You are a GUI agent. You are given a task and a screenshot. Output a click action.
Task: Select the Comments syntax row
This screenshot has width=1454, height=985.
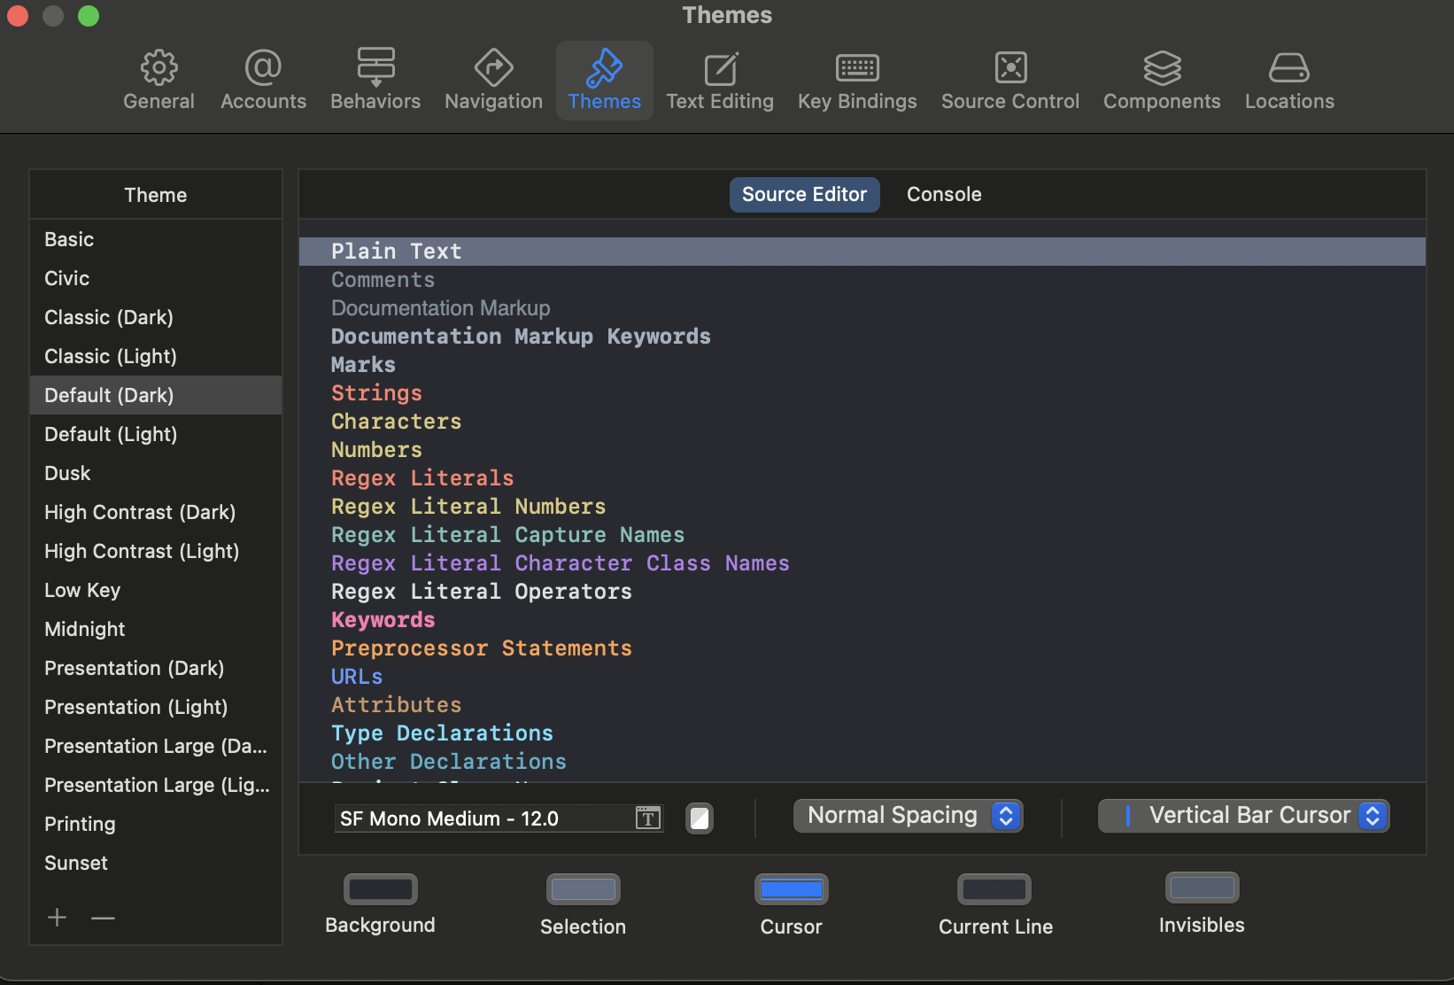(862, 280)
